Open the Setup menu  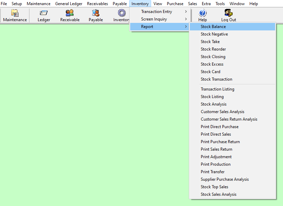point(16,4)
